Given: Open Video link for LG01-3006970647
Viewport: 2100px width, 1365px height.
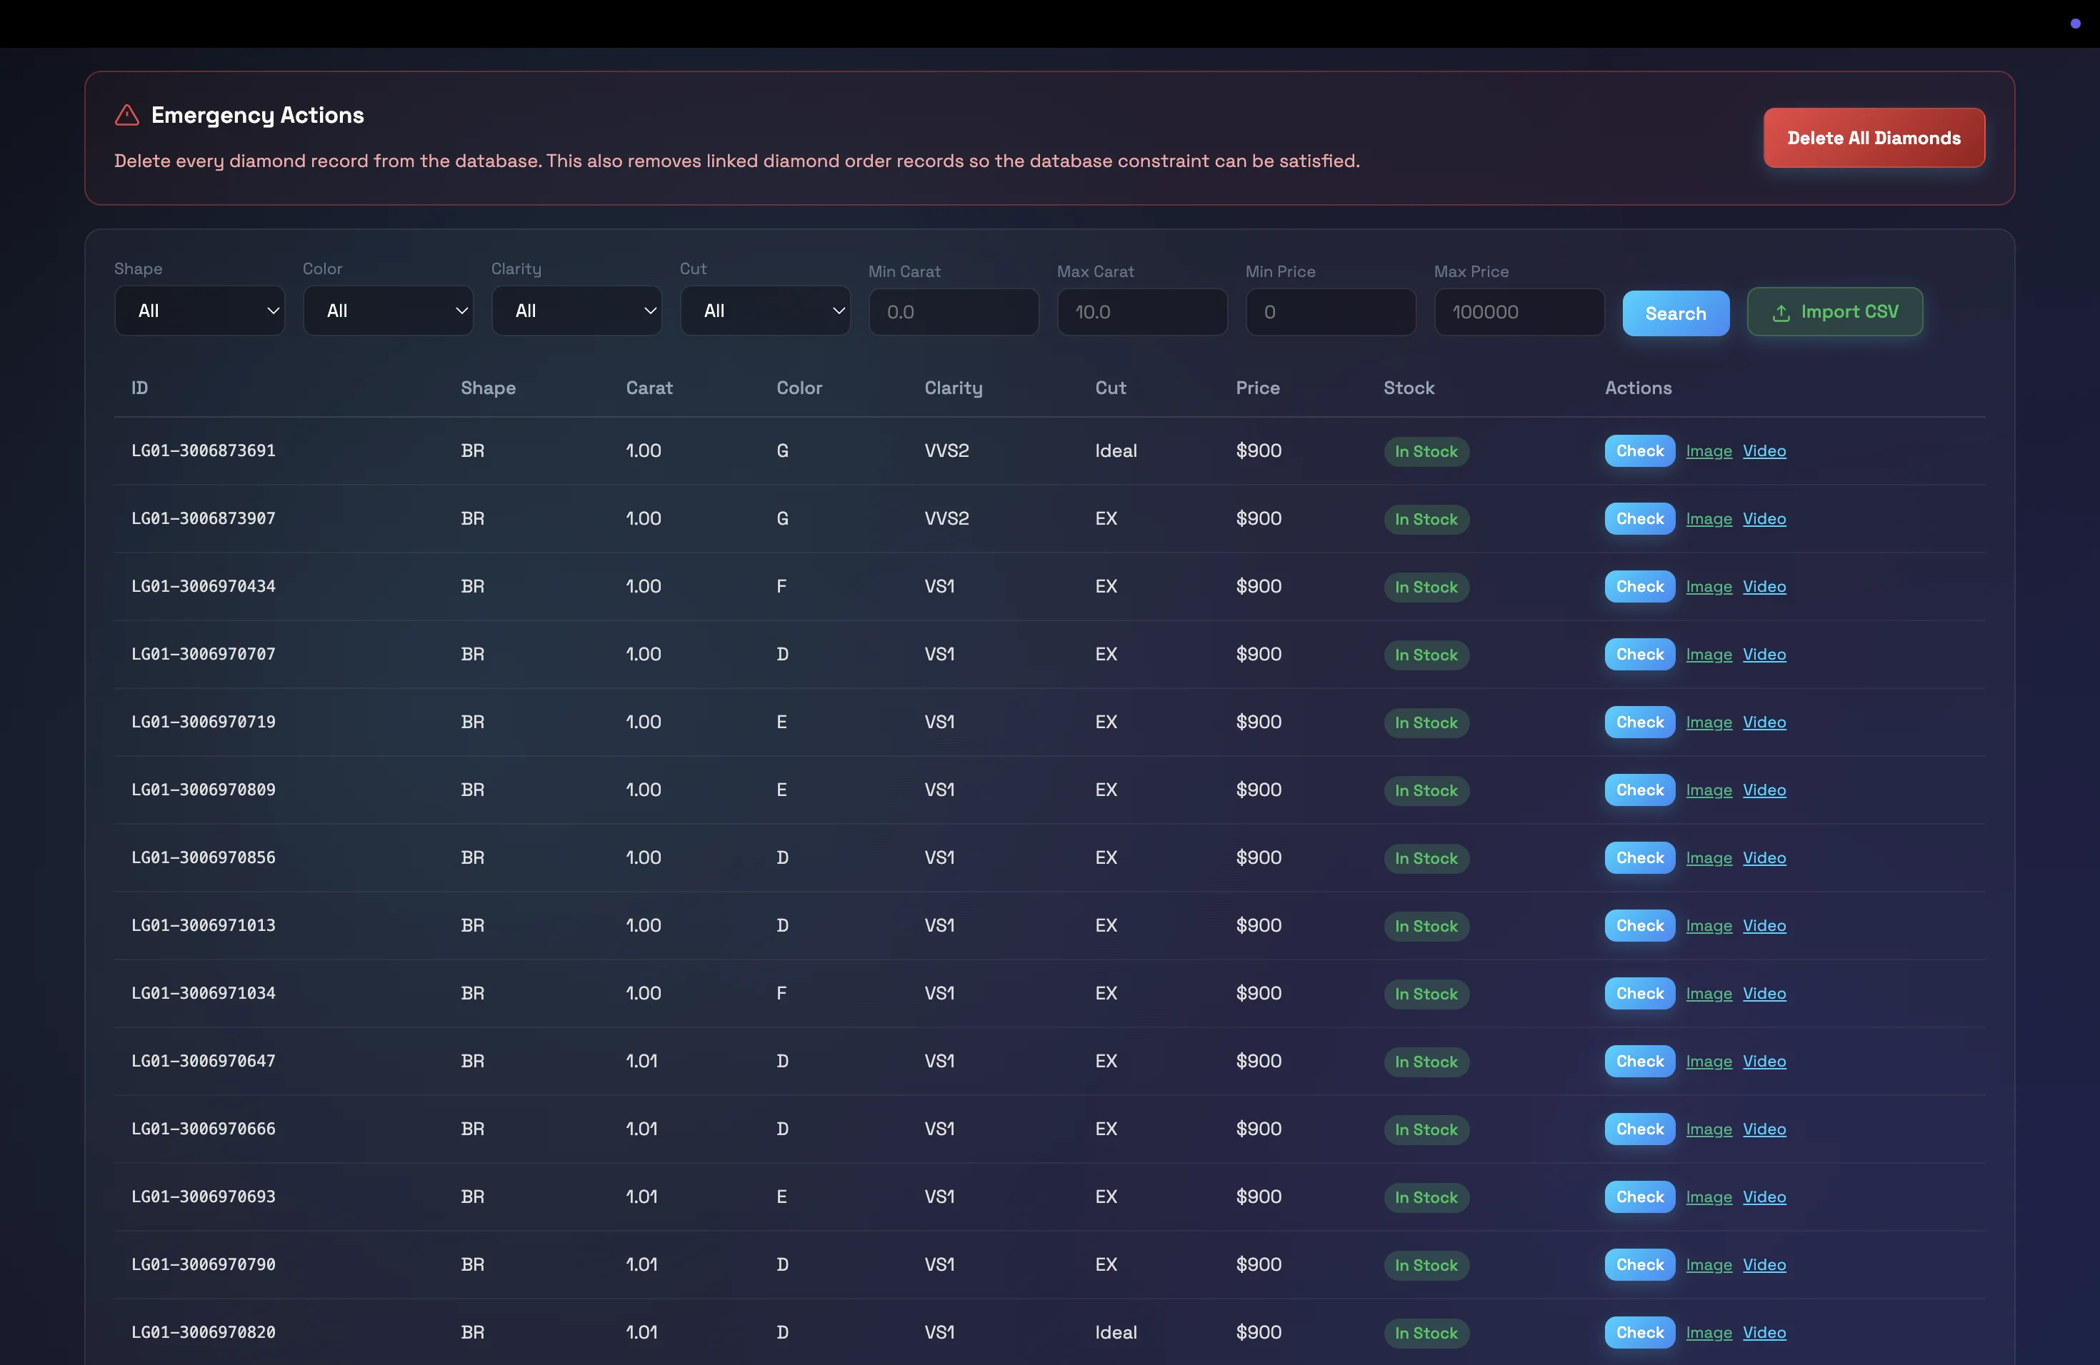Looking at the screenshot, I should (x=1764, y=1062).
